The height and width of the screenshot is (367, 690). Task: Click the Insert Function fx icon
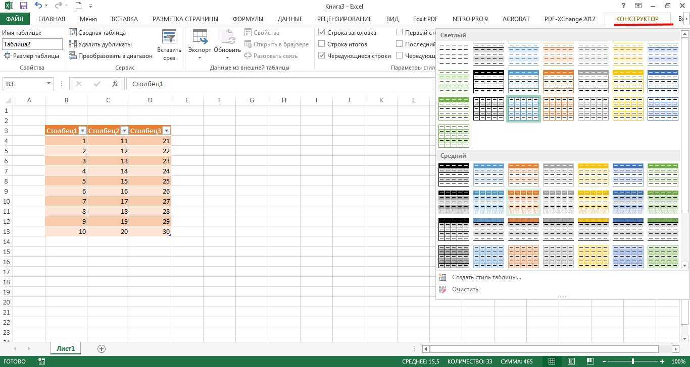click(x=115, y=84)
